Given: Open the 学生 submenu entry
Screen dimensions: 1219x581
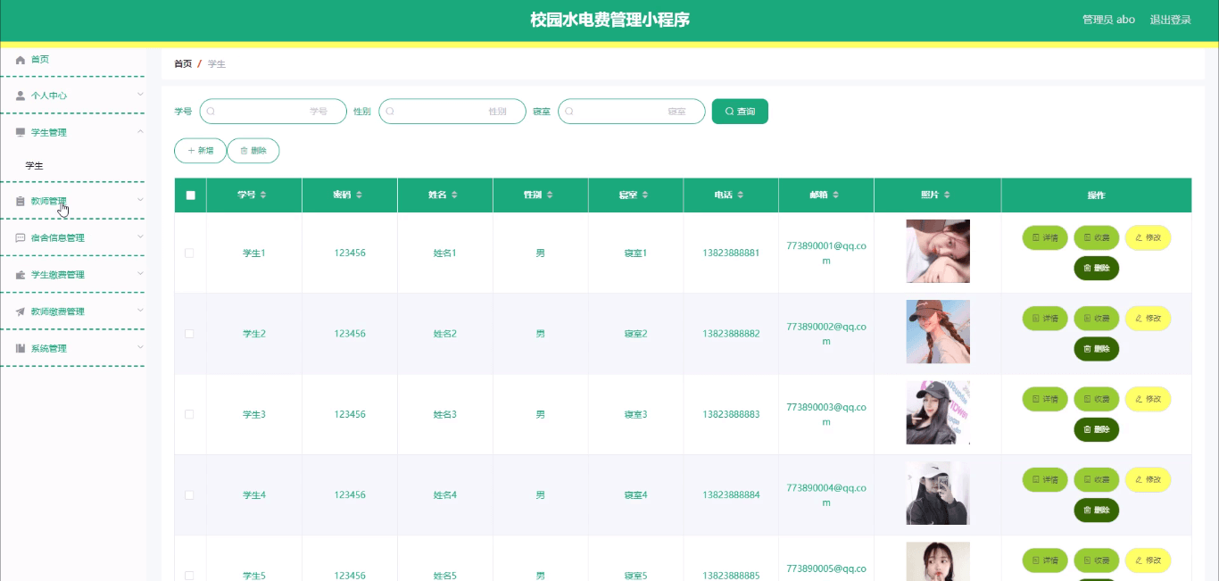Looking at the screenshot, I should (x=34, y=165).
